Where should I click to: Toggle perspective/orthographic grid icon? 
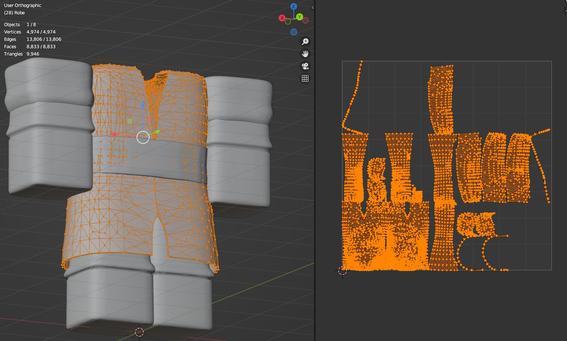305,78
